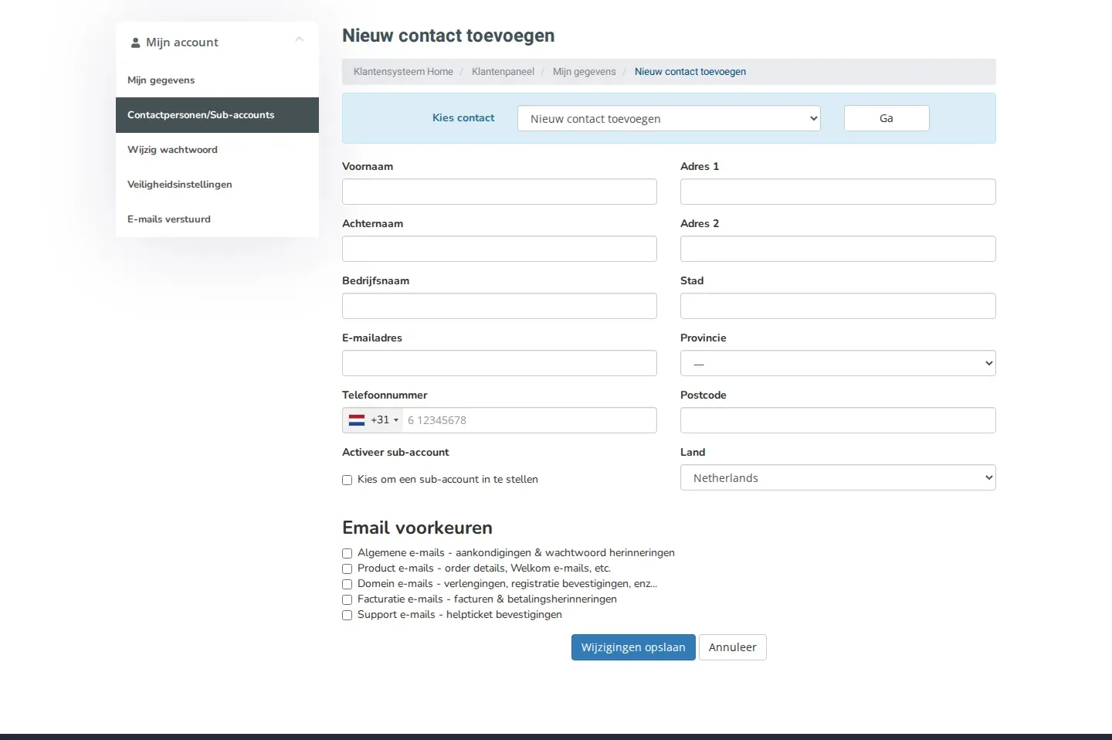Click the Achternaam input field
Screen dimensions: 1112x740
coord(500,249)
